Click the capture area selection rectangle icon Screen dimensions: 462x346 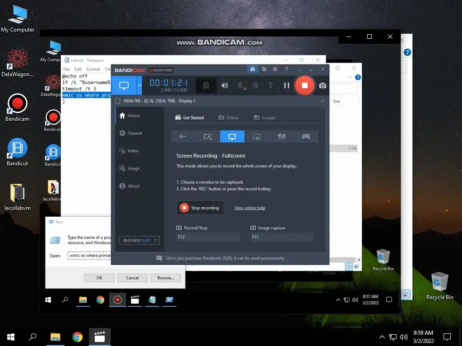tap(117, 101)
